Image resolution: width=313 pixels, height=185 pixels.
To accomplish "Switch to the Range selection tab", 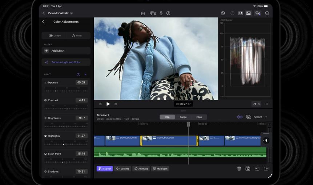I will pyautogui.click(x=183, y=117).
